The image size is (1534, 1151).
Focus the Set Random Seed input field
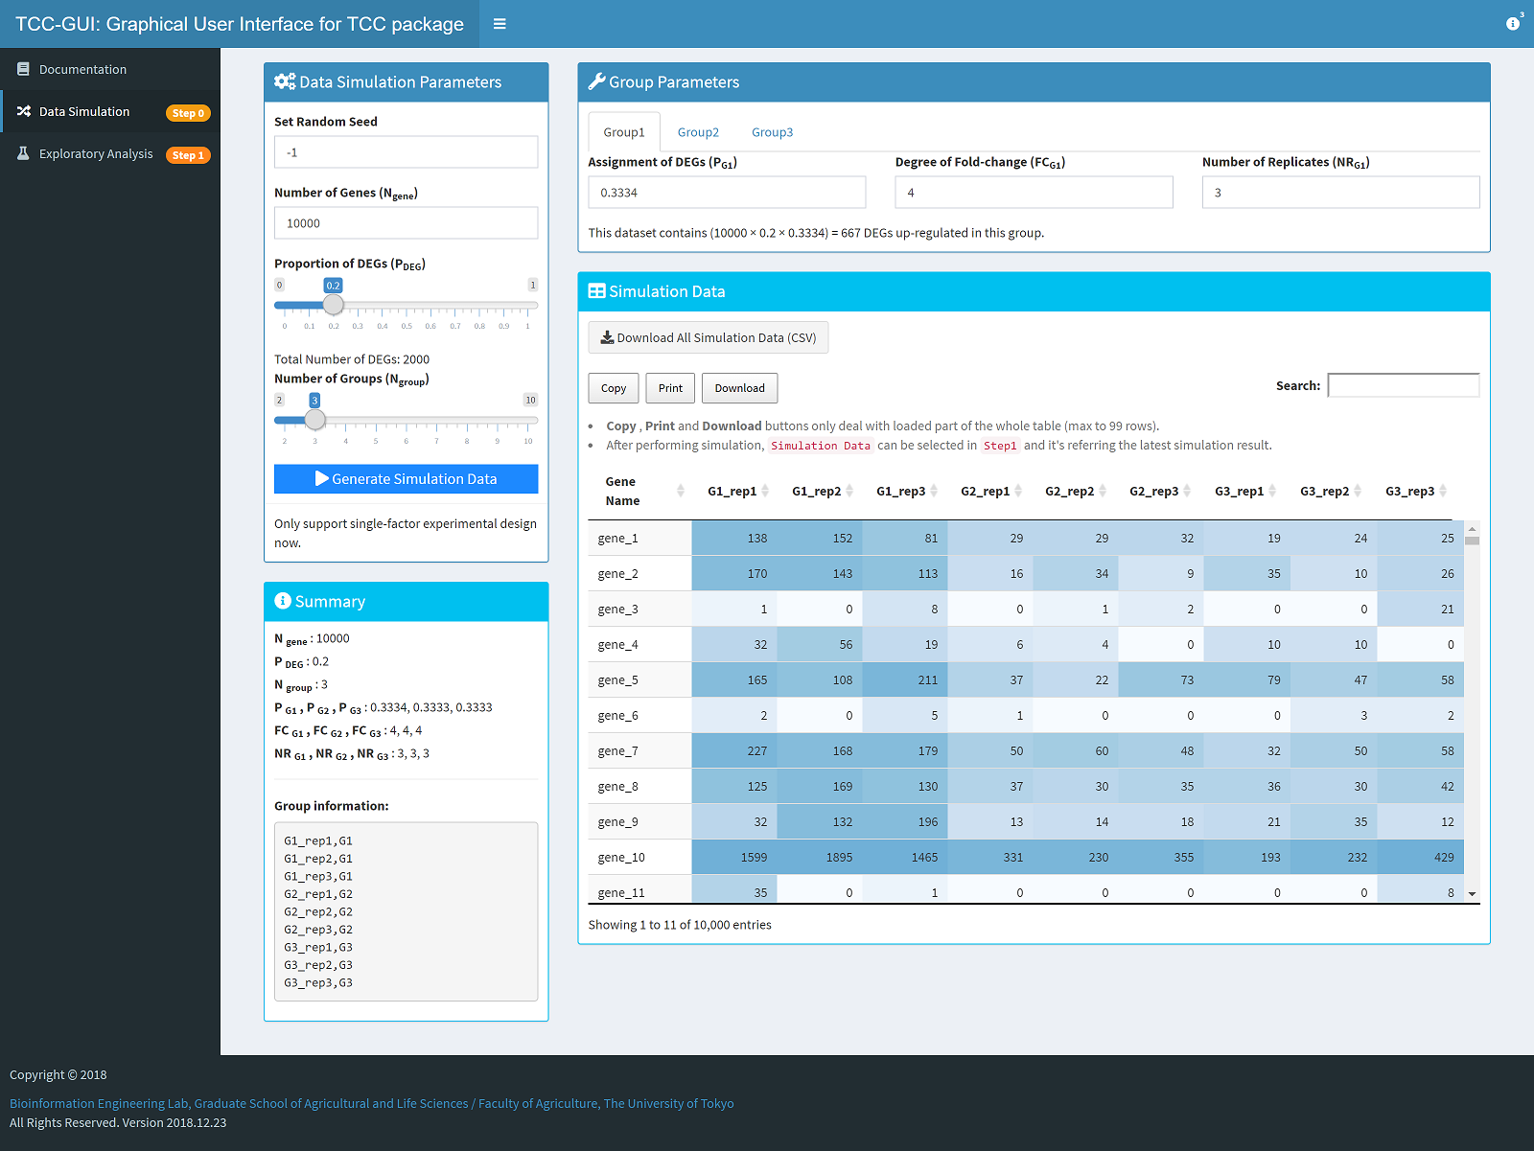(406, 152)
